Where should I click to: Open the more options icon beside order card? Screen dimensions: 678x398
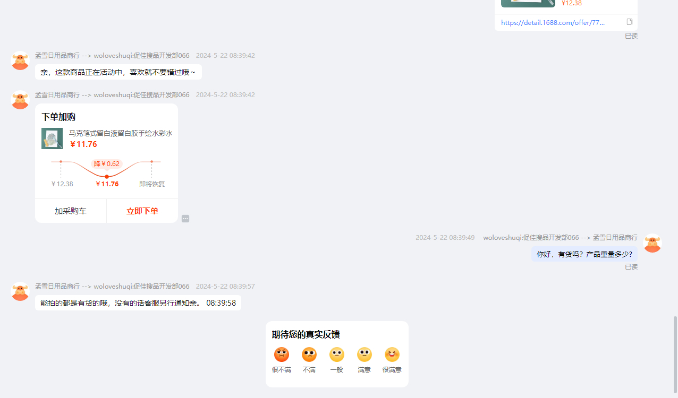click(185, 219)
